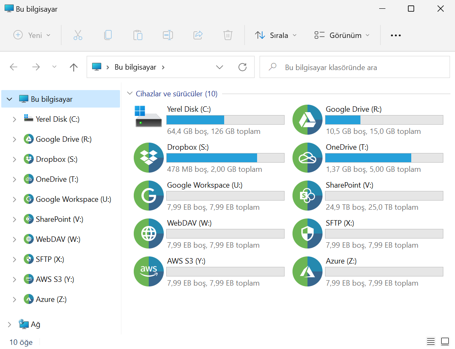Click the 'SFTP (X:)' drive label
This screenshot has width=455, height=349.
tap(340, 223)
